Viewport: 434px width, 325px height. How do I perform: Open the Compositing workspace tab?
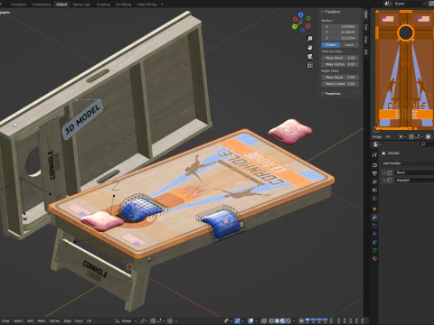[42, 5]
